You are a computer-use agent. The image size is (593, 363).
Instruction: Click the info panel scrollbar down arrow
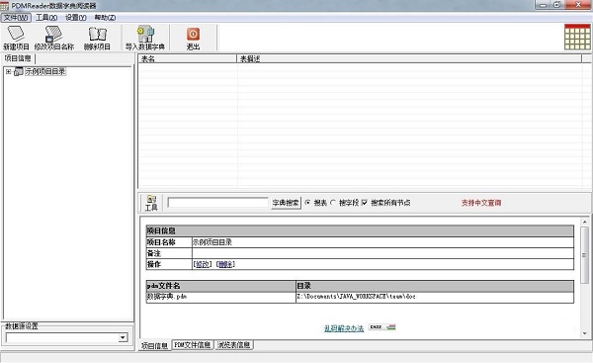[585, 333]
